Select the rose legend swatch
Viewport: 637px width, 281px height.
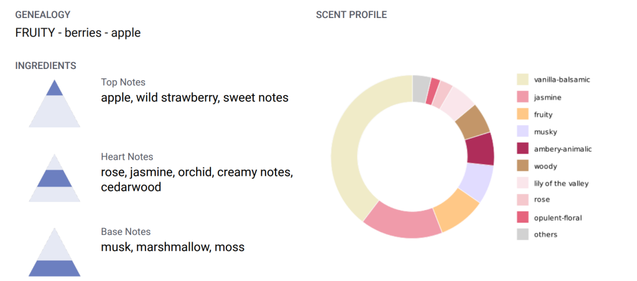pos(523,200)
